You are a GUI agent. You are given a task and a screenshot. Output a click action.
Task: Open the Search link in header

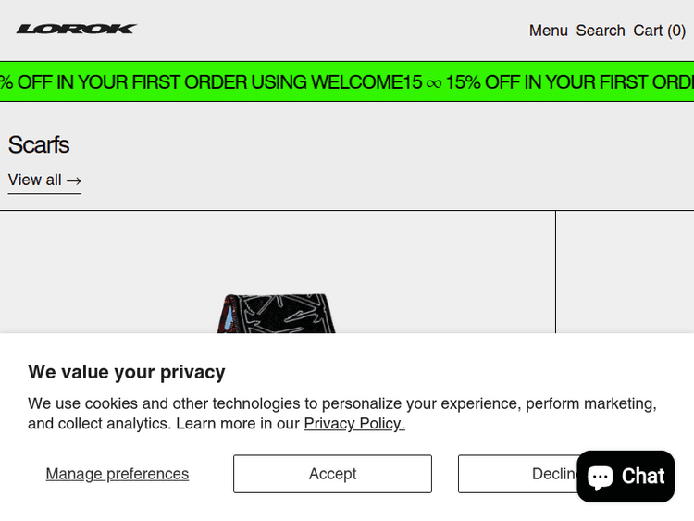[x=601, y=31]
